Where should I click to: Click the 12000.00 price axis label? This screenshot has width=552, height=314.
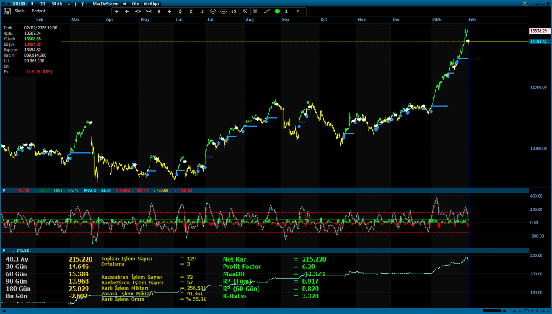(538, 87)
